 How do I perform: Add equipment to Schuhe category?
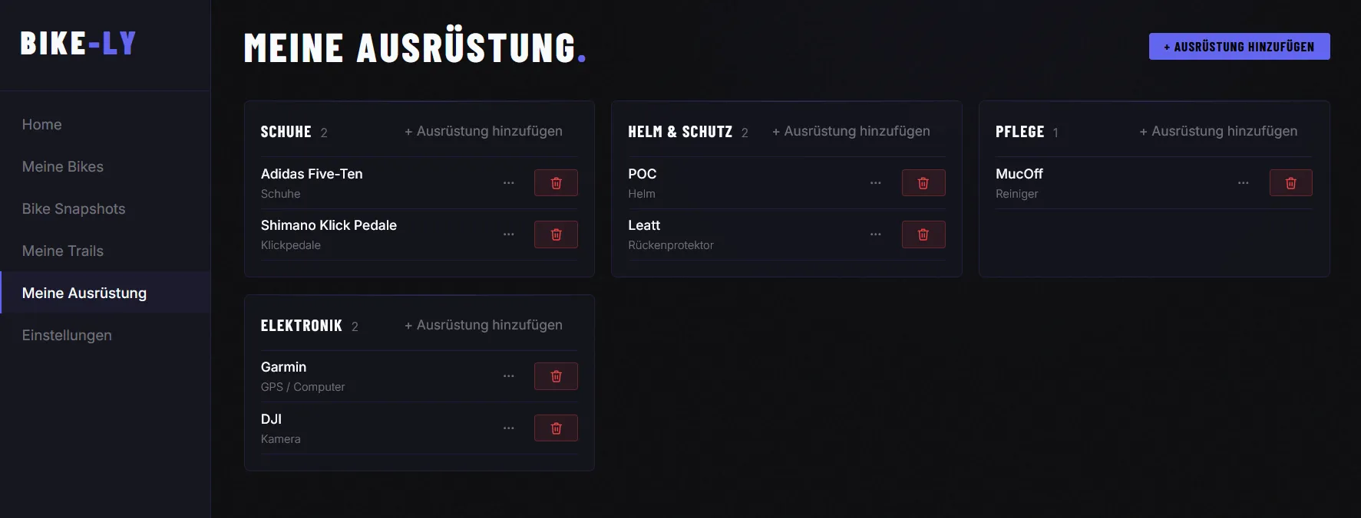tap(484, 132)
